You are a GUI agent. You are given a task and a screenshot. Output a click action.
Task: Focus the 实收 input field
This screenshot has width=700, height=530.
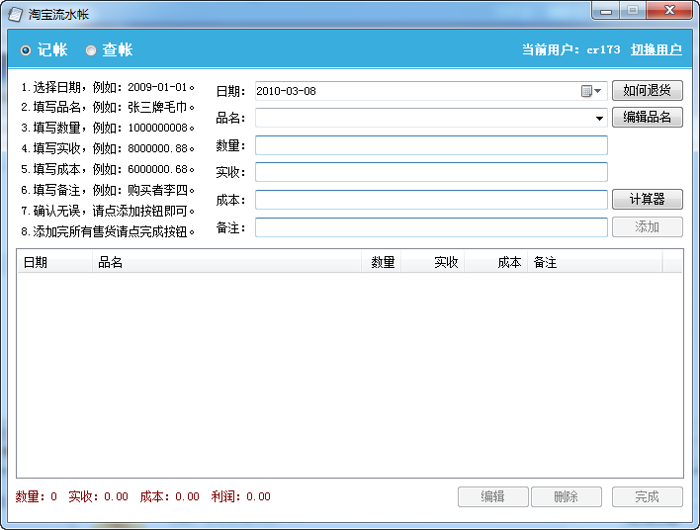(431, 172)
